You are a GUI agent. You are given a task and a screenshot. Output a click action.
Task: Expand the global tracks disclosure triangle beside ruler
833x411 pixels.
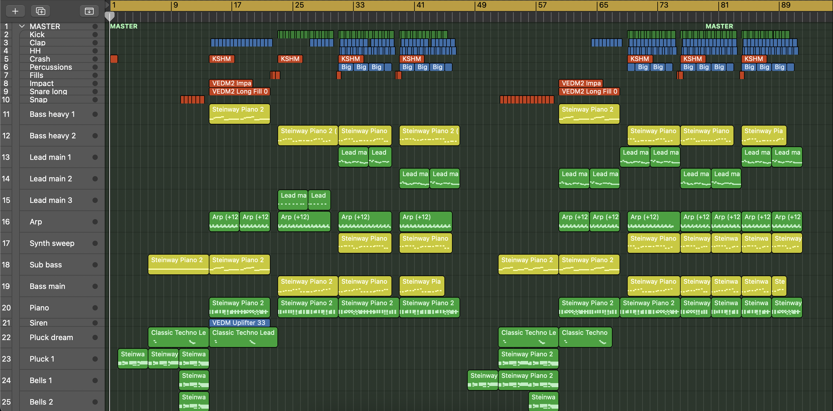[107, 5]
